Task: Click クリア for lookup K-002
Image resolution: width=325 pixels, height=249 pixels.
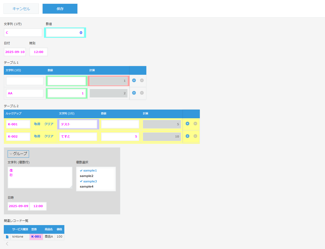Action: pos(49,136)
